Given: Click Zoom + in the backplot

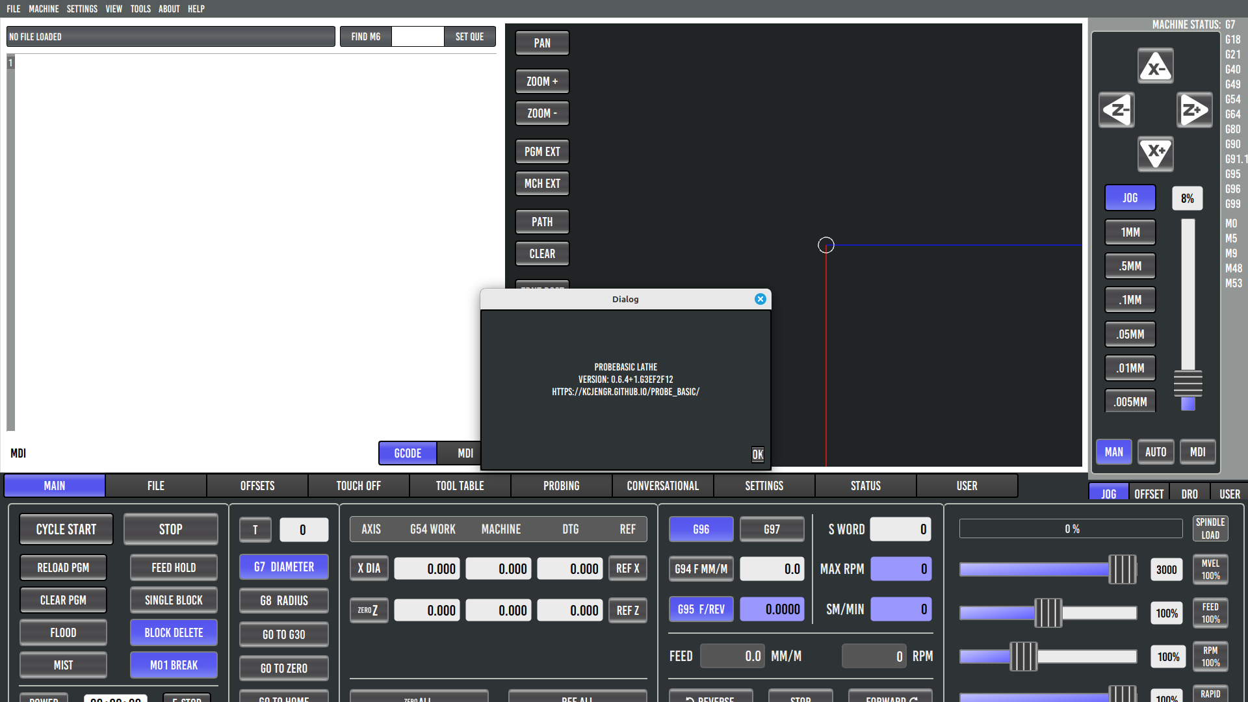Looking at the screenshot, I should coord(542,81).
